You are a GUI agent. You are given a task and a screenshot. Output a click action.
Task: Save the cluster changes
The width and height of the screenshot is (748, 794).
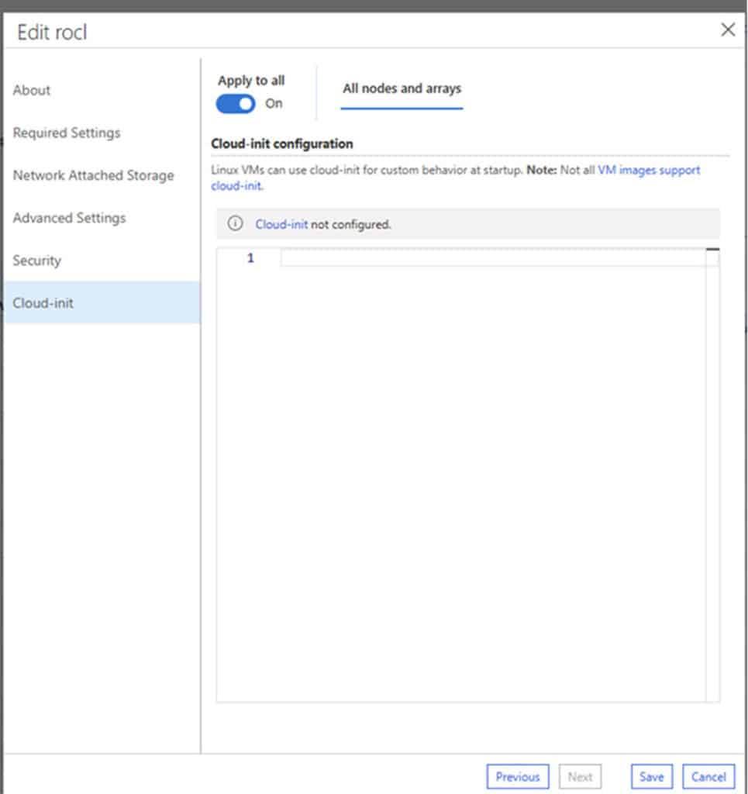point(651,776)
